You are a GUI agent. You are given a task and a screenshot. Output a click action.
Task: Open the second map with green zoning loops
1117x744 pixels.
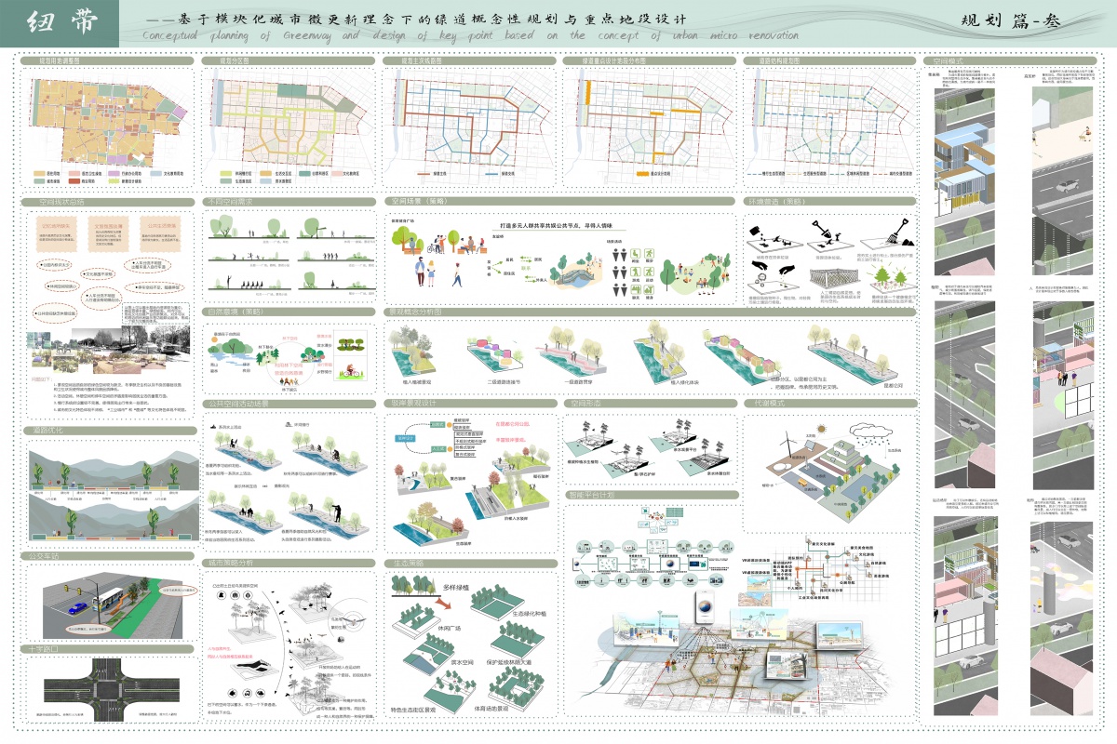pos(289,122)
